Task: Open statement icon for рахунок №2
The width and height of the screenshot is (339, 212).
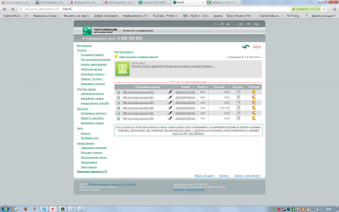Action: (x=238, y=113)
